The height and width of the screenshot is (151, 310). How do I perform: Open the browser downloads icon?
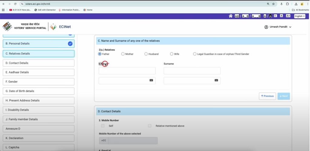pos(296,4)
